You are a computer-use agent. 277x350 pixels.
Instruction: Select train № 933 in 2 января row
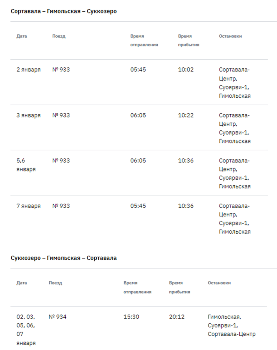61,70
